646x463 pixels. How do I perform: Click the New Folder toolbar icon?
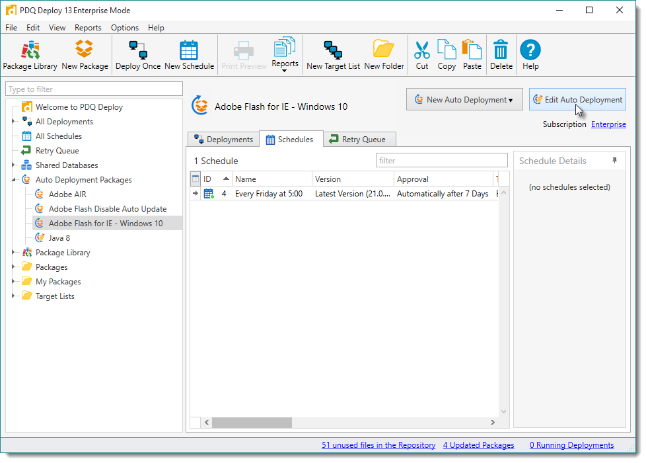384,54
